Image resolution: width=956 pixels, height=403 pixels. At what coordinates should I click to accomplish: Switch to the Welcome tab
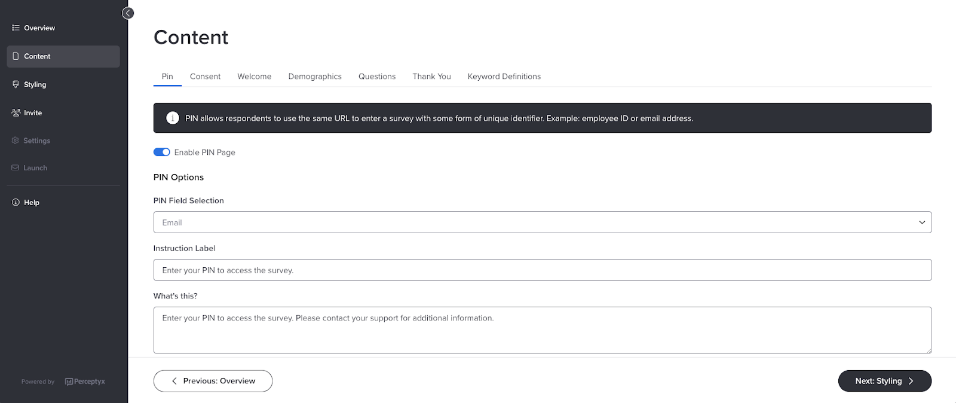point(255,77)
